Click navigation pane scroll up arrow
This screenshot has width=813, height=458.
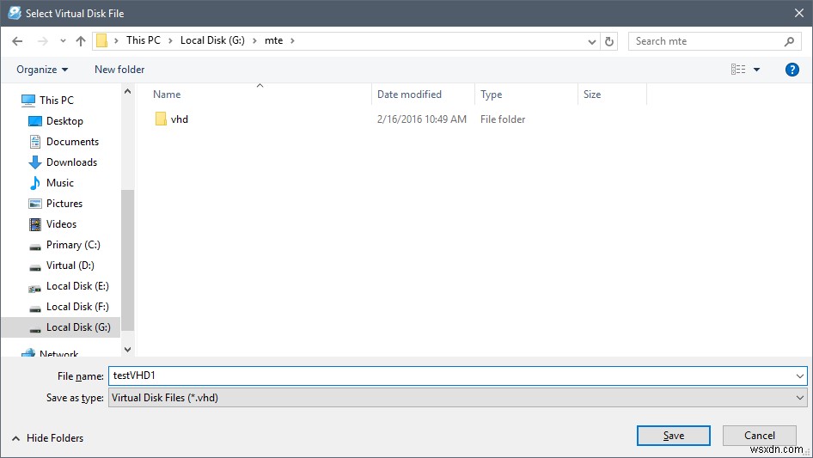click(x=127, y=91)
